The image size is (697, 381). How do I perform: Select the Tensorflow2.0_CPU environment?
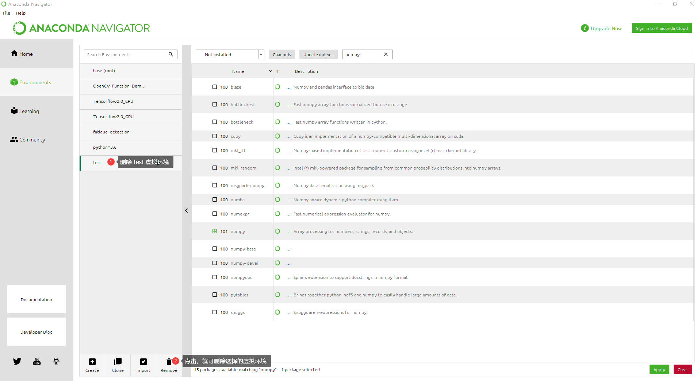pos(131,101)
